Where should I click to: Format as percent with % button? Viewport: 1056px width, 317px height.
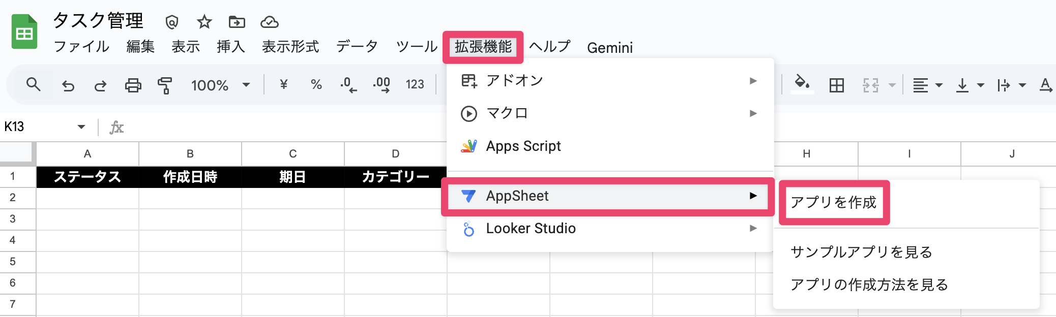pos(316,85)
